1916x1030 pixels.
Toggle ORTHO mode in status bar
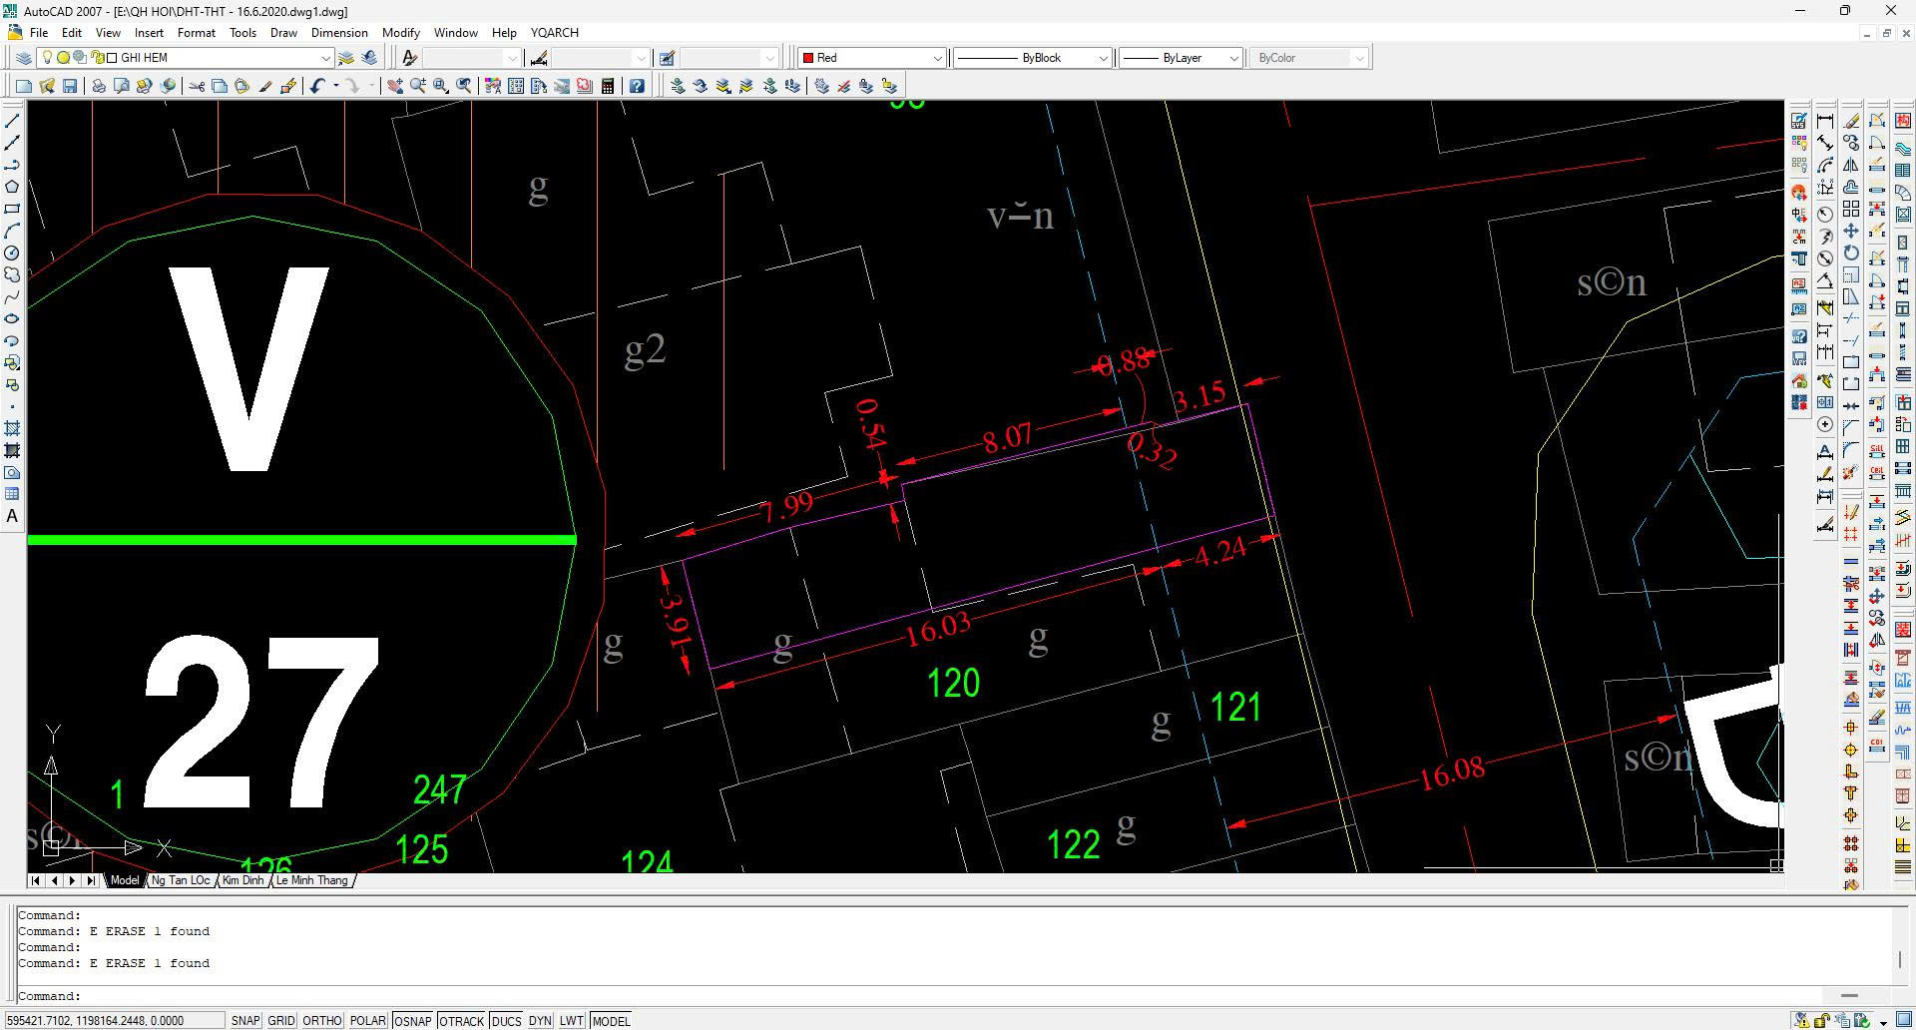pyautogui.click(x=321, y=1021)
